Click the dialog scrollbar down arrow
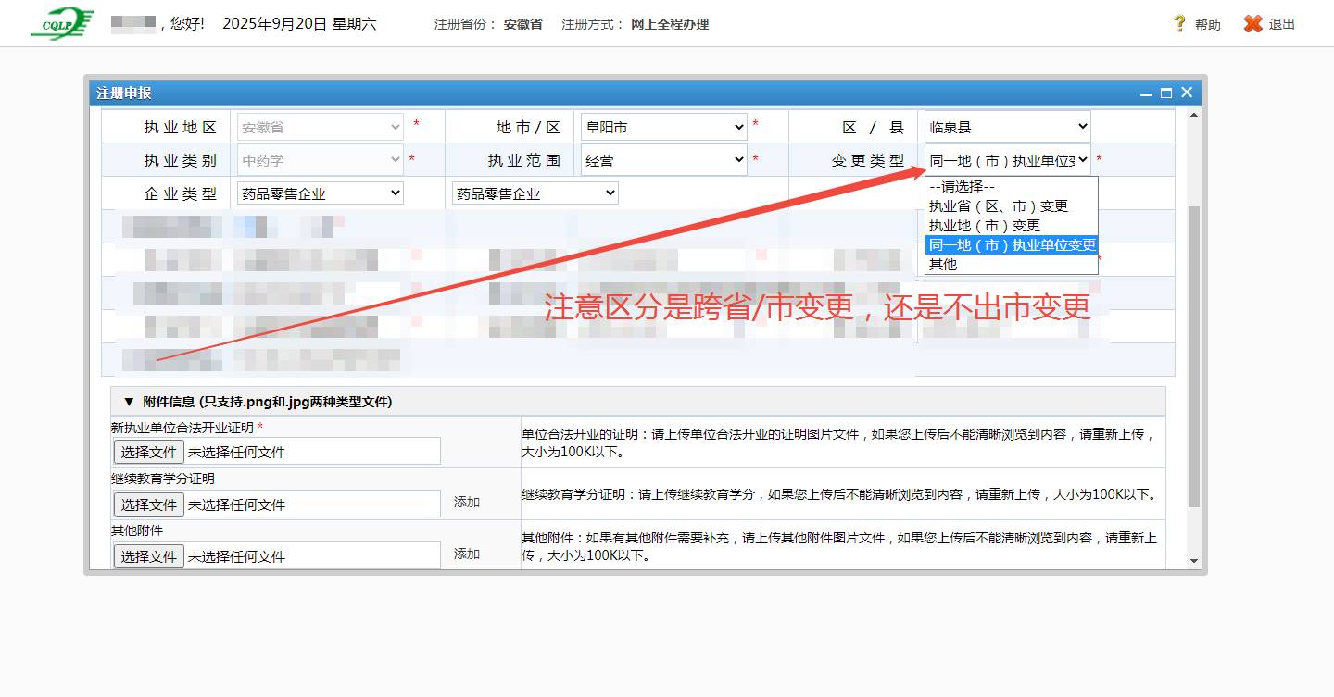Screen dimensions: 1334x697 tap(1193, 561)
